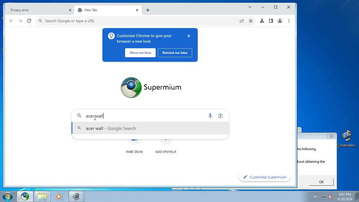The height and width of the screenshot is (202, 359).
Task: Select the acer wall Google Search suggestion
Action: point(150,128)
